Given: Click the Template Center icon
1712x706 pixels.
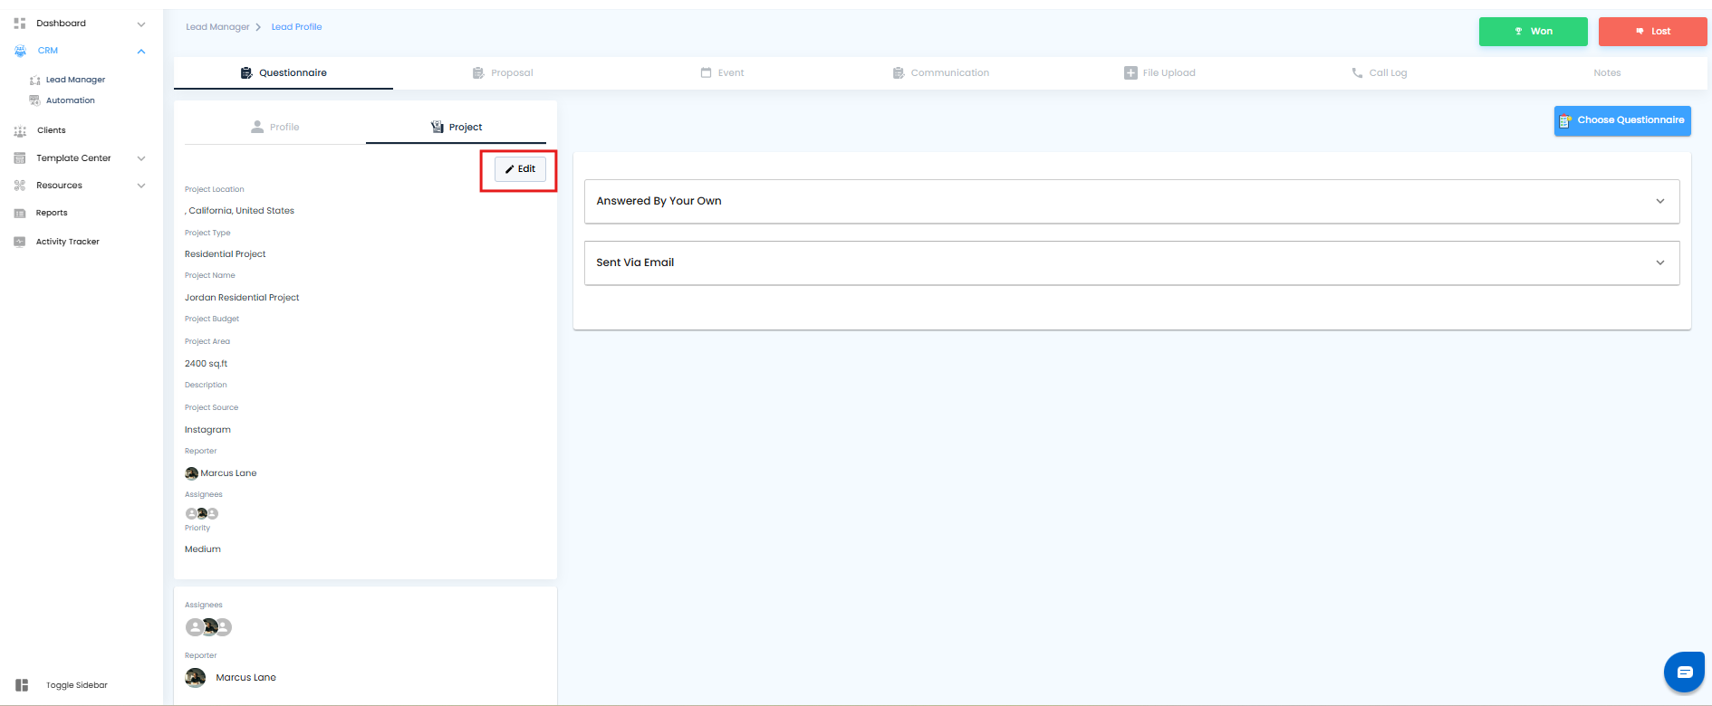Looking at the screenshot, I should [x=20, y=158].
